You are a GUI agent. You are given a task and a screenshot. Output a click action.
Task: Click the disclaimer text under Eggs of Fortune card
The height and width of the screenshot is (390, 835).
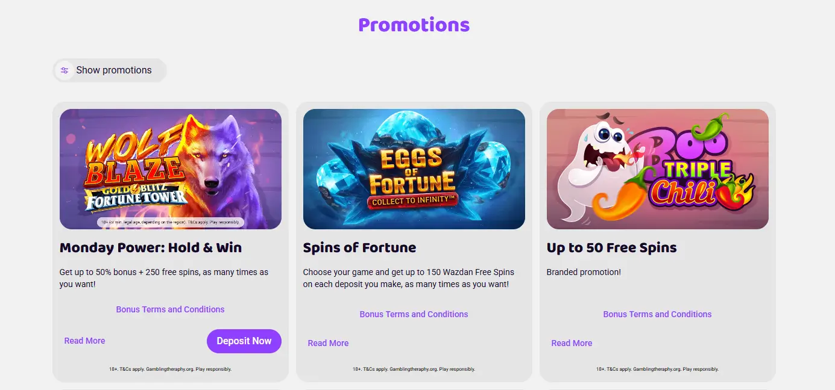(414, 369)
